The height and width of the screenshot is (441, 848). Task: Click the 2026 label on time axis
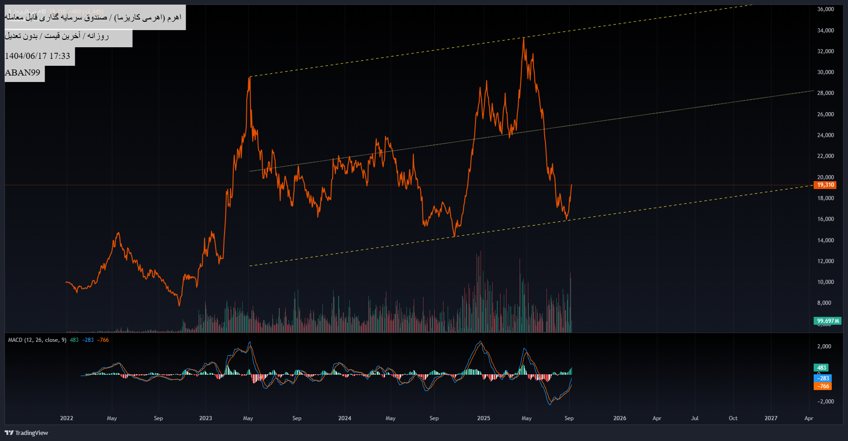tap(620, 418)
